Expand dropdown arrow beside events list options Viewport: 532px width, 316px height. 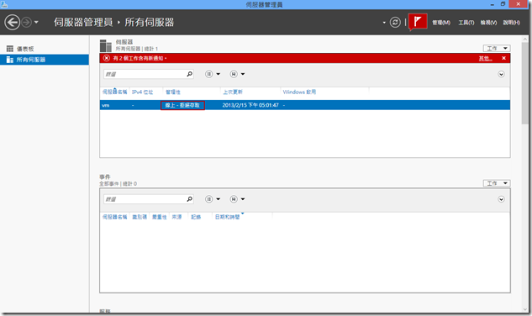[219, 199]
